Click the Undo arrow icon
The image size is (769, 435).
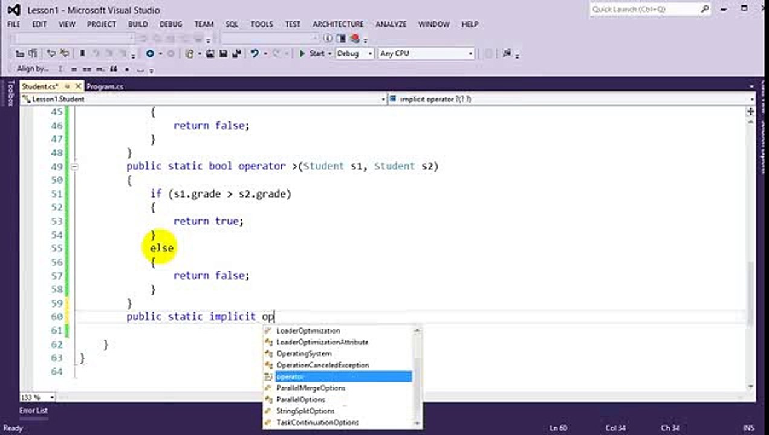[255, 53]
